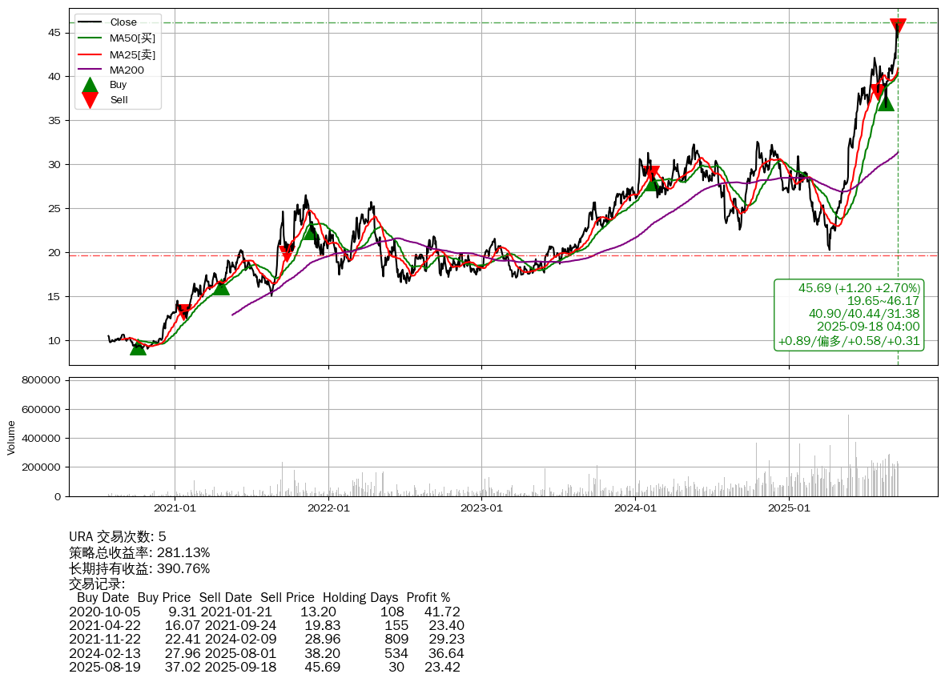The width and height of the screenshot is (945, 682).
Task: Click the red Sell marker near January 2021
Action: (184, 312)
